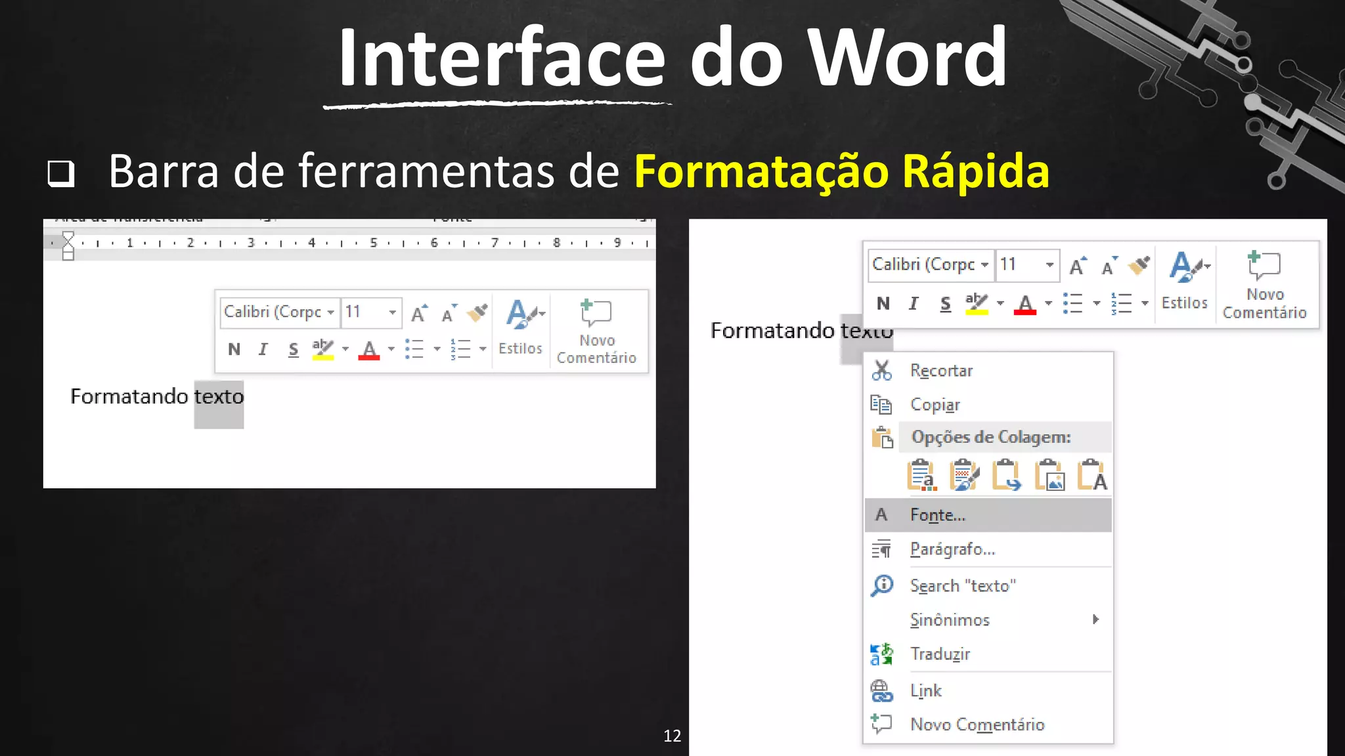Open Fonte... from context menu
This screenshot has width=1345, height=756.
988,515
